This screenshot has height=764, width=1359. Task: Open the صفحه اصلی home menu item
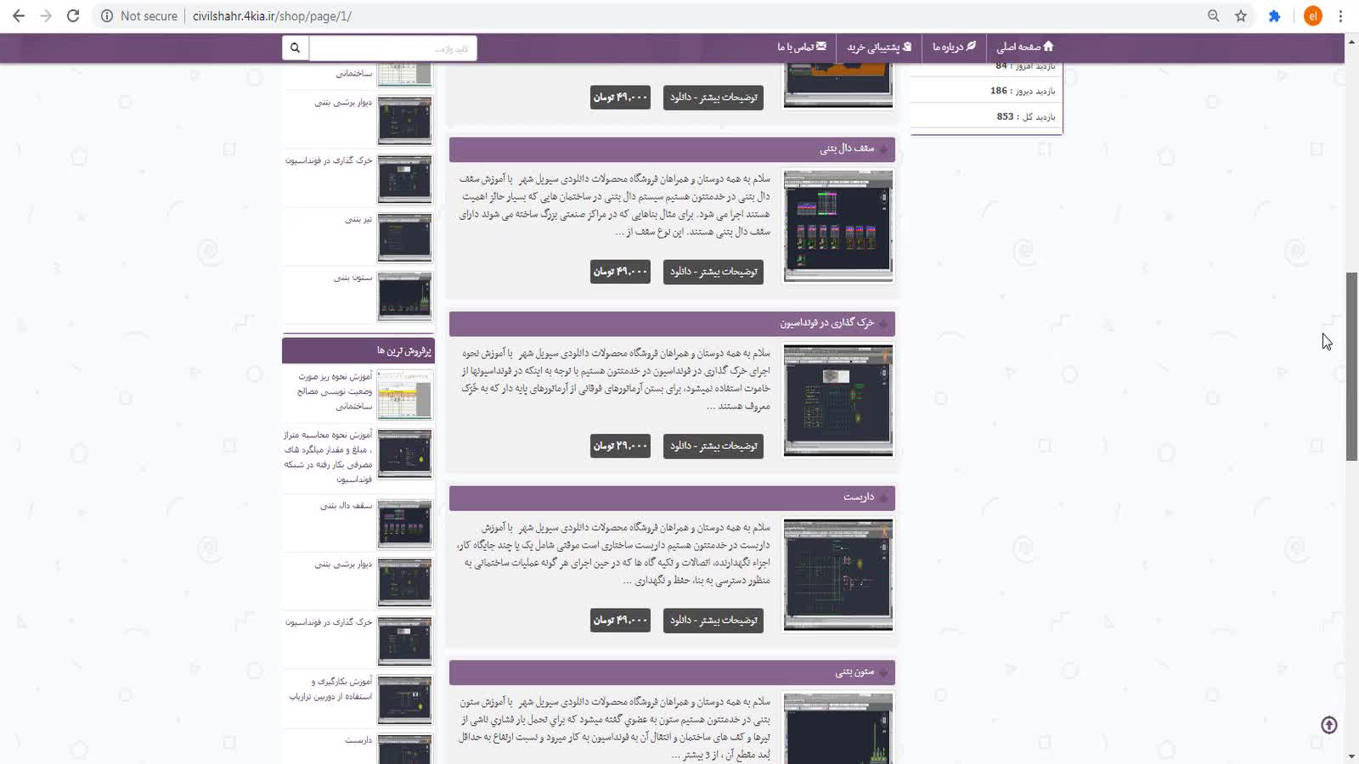(x=1024, y=47)
